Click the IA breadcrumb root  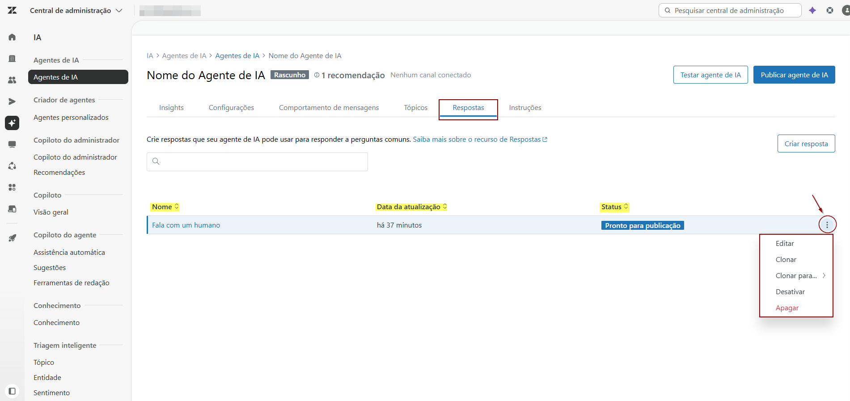coord(150,56)
